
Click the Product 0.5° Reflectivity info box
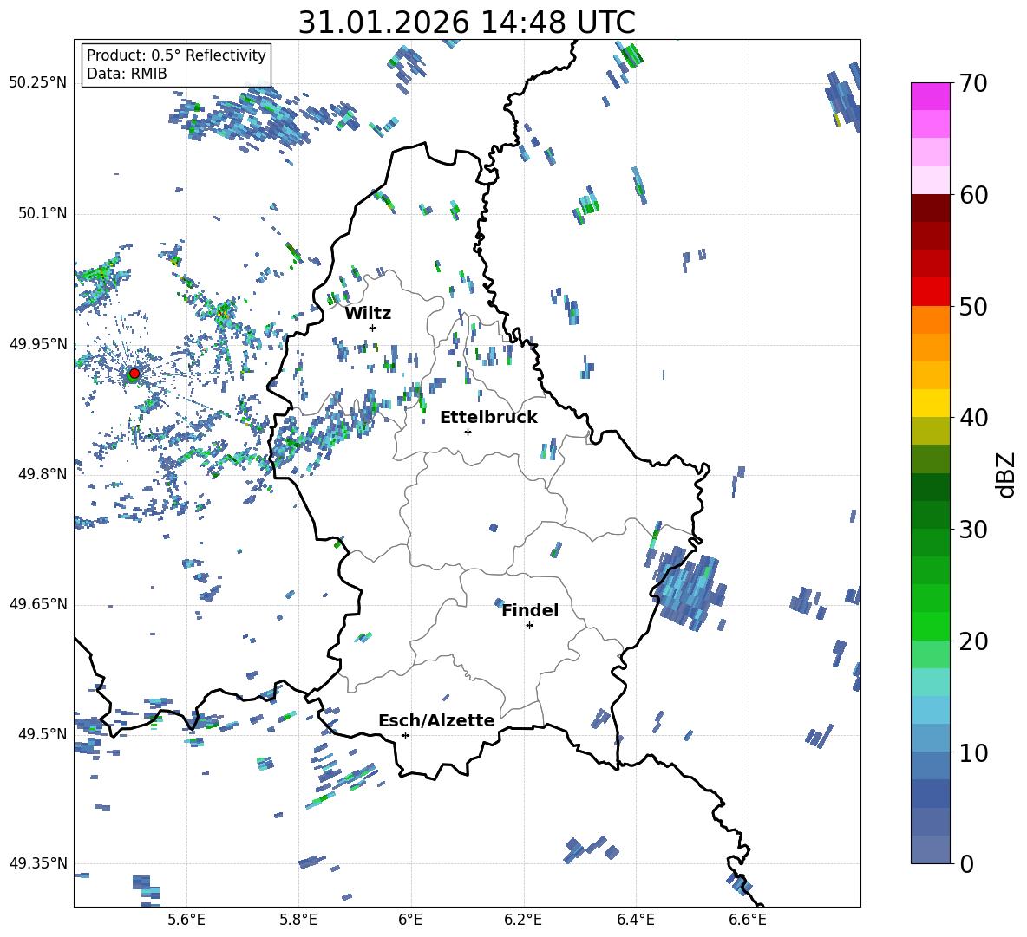tap(176, 65)
